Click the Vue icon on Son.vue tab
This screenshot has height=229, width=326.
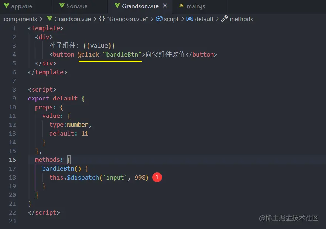[62, 6]
